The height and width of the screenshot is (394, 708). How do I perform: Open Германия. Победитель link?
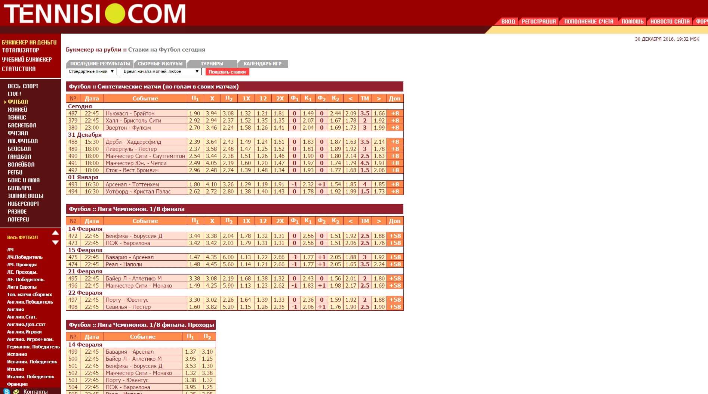(33, 347)
